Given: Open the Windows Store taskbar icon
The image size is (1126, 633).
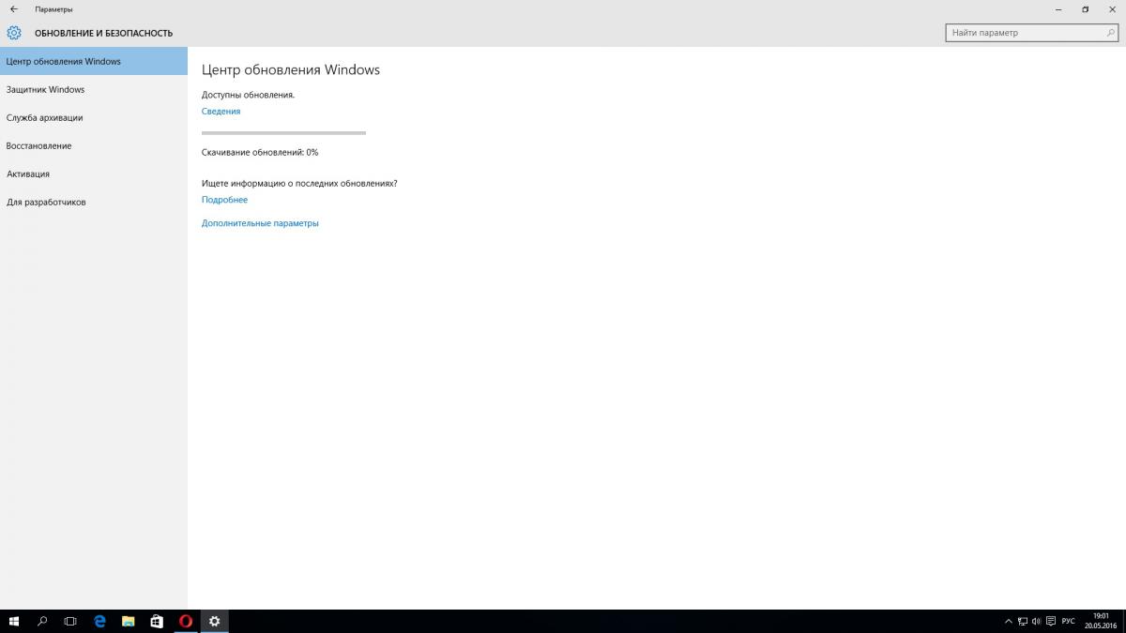Looking at the screenshot, I should tap(157, 621).
